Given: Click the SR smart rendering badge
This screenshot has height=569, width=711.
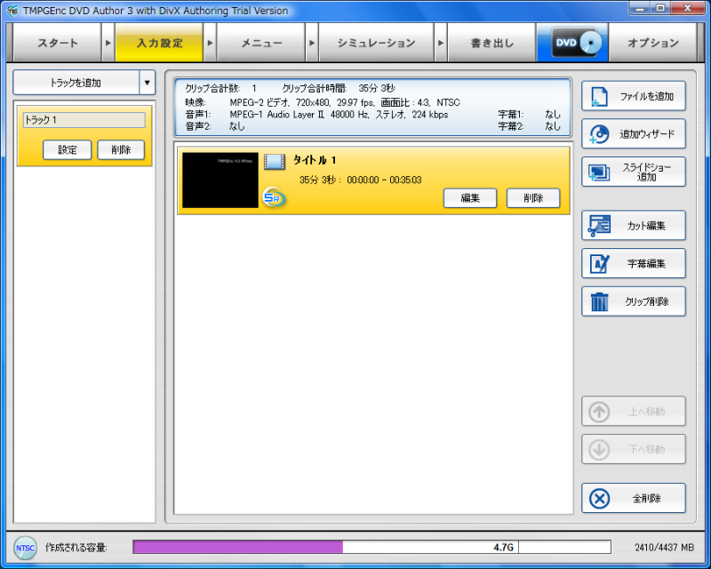Looking at the screenshot, I should point(274,198).
